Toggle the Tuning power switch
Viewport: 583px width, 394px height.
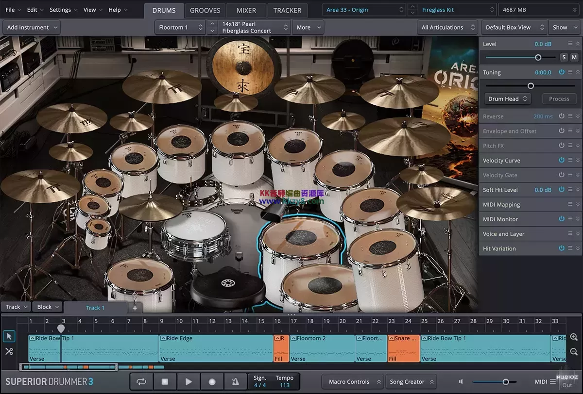[x=562, y=72]
